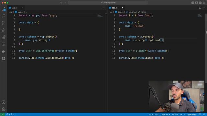Click line number 11 in zod.ts gutter
The width and height of the screenshot is (207, 116).
point(114,51)
